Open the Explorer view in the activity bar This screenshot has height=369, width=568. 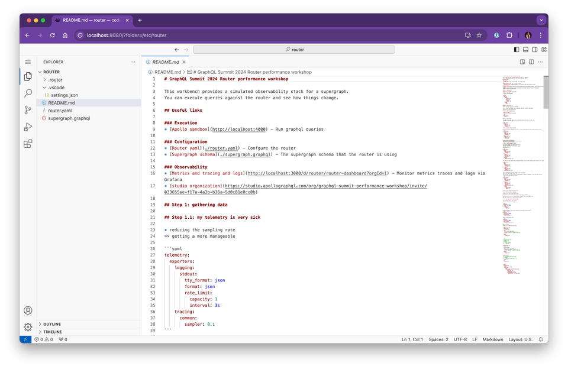coord(28,76)
